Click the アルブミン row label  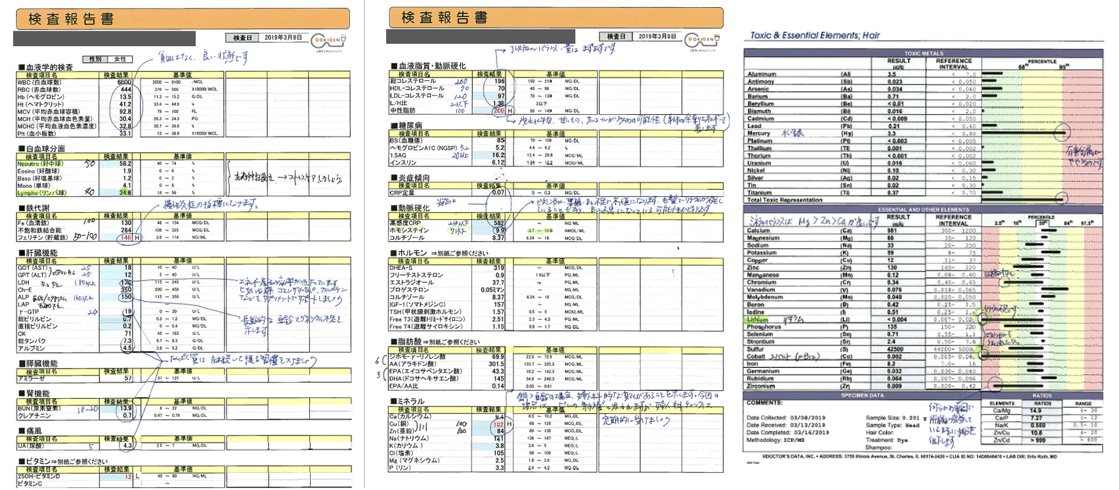coord(31,348)
